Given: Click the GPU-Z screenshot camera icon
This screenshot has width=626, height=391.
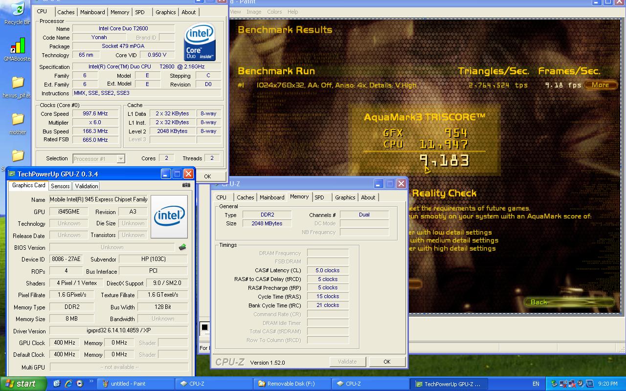Looking at the screenshot, I should 186,185.
